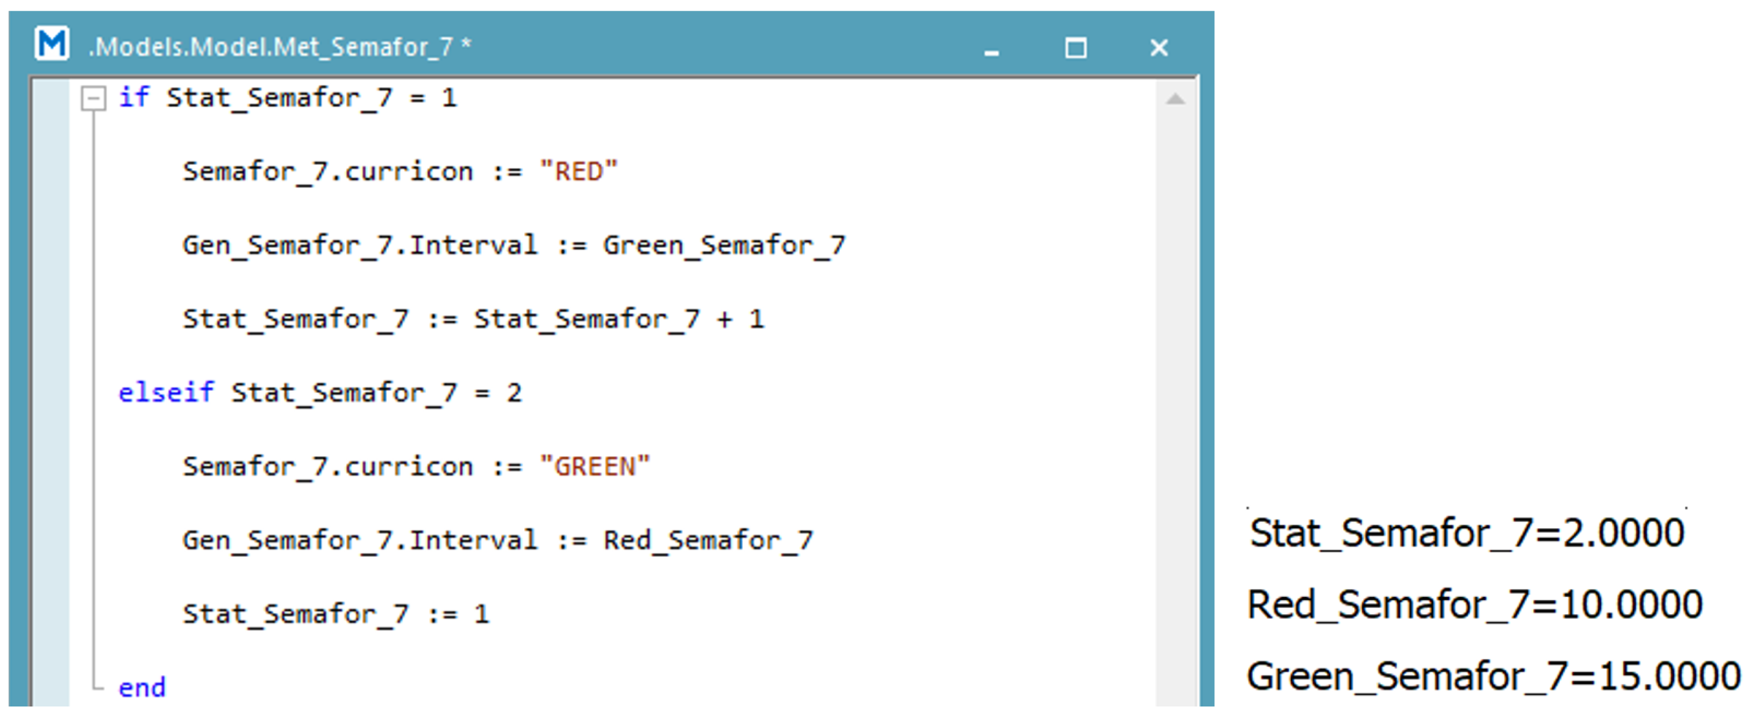Place cursor on the "GREEN" string literal
Image resolution: width=1748 pixels, height=721 pixels.
point(595,467)
